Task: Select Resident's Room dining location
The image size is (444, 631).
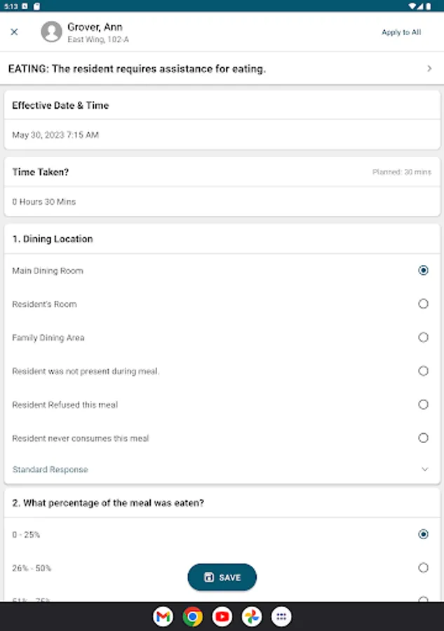Action: click(423, 304)
